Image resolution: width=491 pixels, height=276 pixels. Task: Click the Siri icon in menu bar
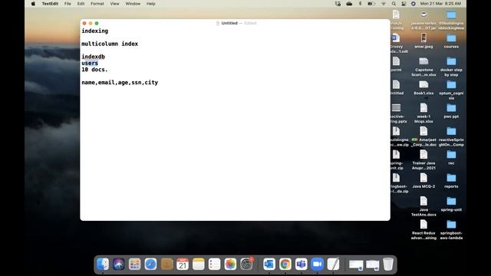(413, 4)
